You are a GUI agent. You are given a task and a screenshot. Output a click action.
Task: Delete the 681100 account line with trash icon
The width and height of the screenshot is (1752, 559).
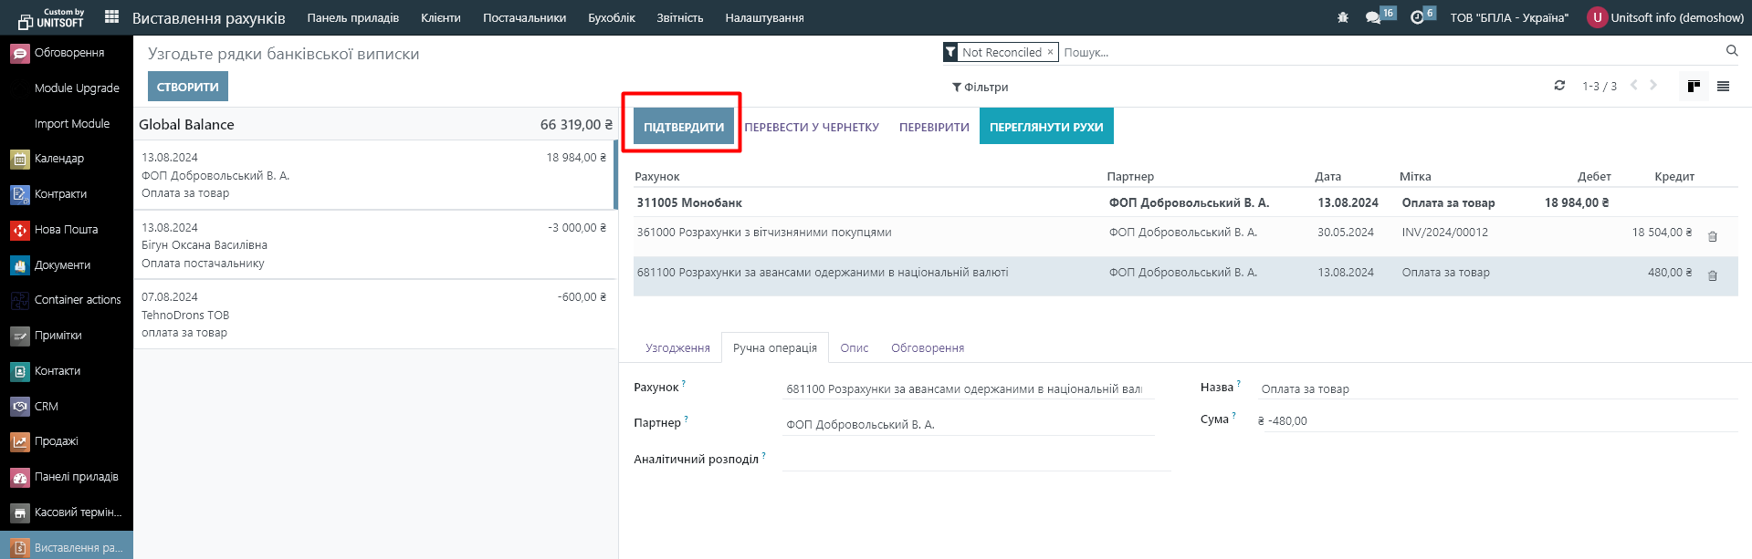click(1713, 275)
